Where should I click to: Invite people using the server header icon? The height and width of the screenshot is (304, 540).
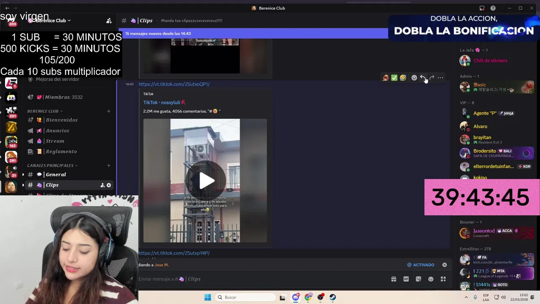(x=109, y=20)
